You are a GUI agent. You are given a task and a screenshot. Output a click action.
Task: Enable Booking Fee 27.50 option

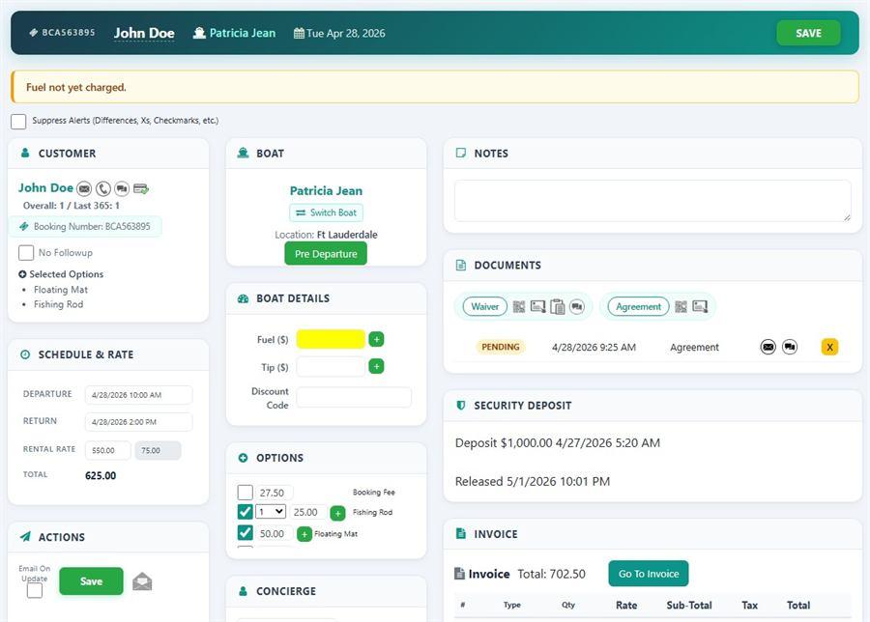(245, 493)
